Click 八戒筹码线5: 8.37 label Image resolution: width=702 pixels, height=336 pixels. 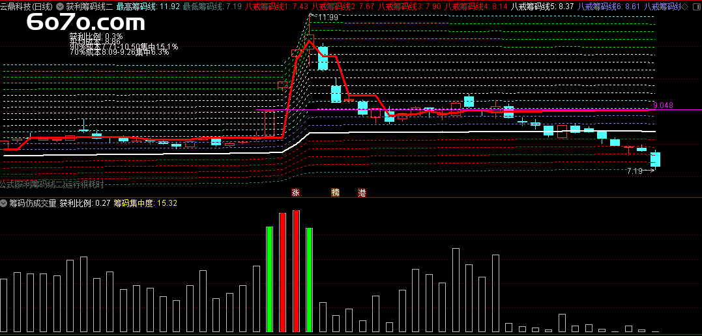pyautogui.click(x=542, y=7)
